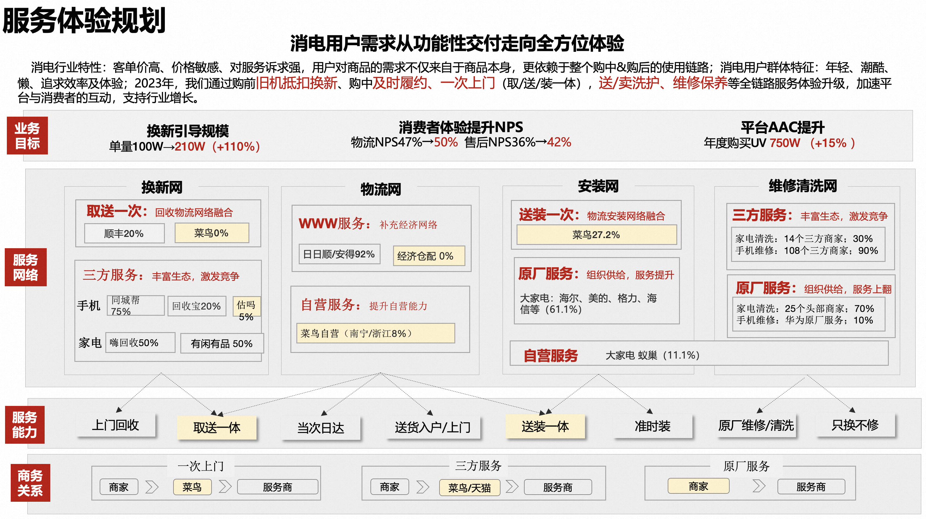This screenshot has height=519, width=926.
Task: Select the 经济仓配 0% box
Action: point(428,256)
